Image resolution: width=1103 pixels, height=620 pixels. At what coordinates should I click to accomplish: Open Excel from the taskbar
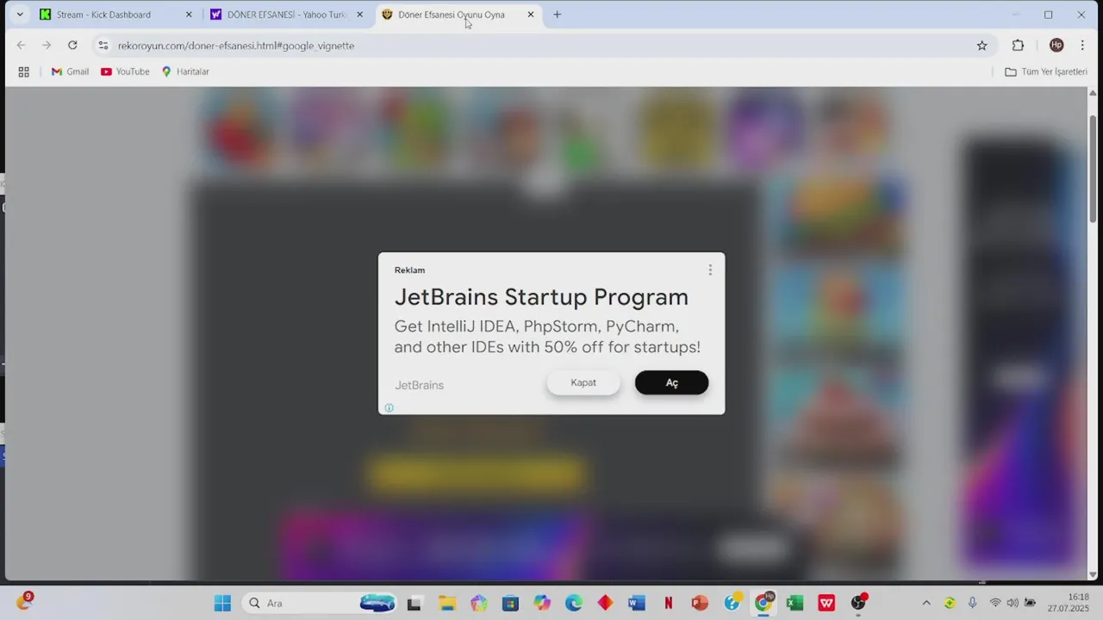[x=795, y=603]
